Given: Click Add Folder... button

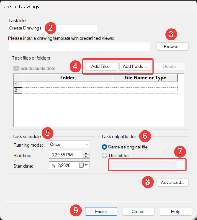Looking at the screenshot, I should 135,66.
